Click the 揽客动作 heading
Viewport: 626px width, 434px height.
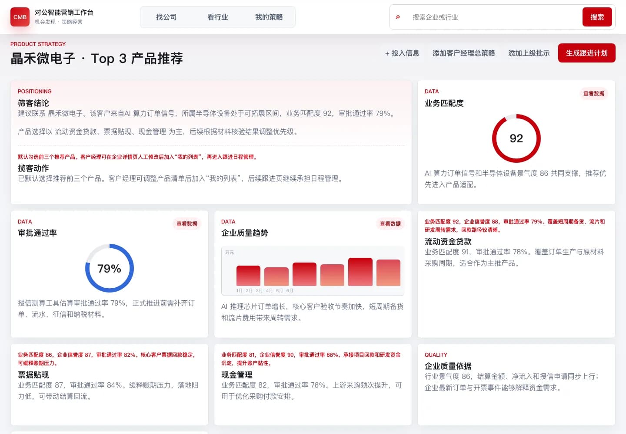point(33,168)
